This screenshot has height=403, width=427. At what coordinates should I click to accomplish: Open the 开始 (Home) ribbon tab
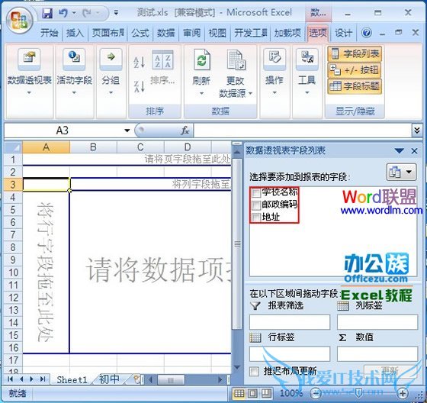coord(50,33)
